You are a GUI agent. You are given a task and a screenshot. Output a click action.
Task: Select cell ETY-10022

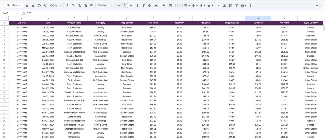tap(22, 112)
